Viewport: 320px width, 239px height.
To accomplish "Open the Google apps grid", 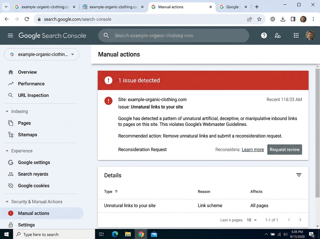I will point(296,35).
